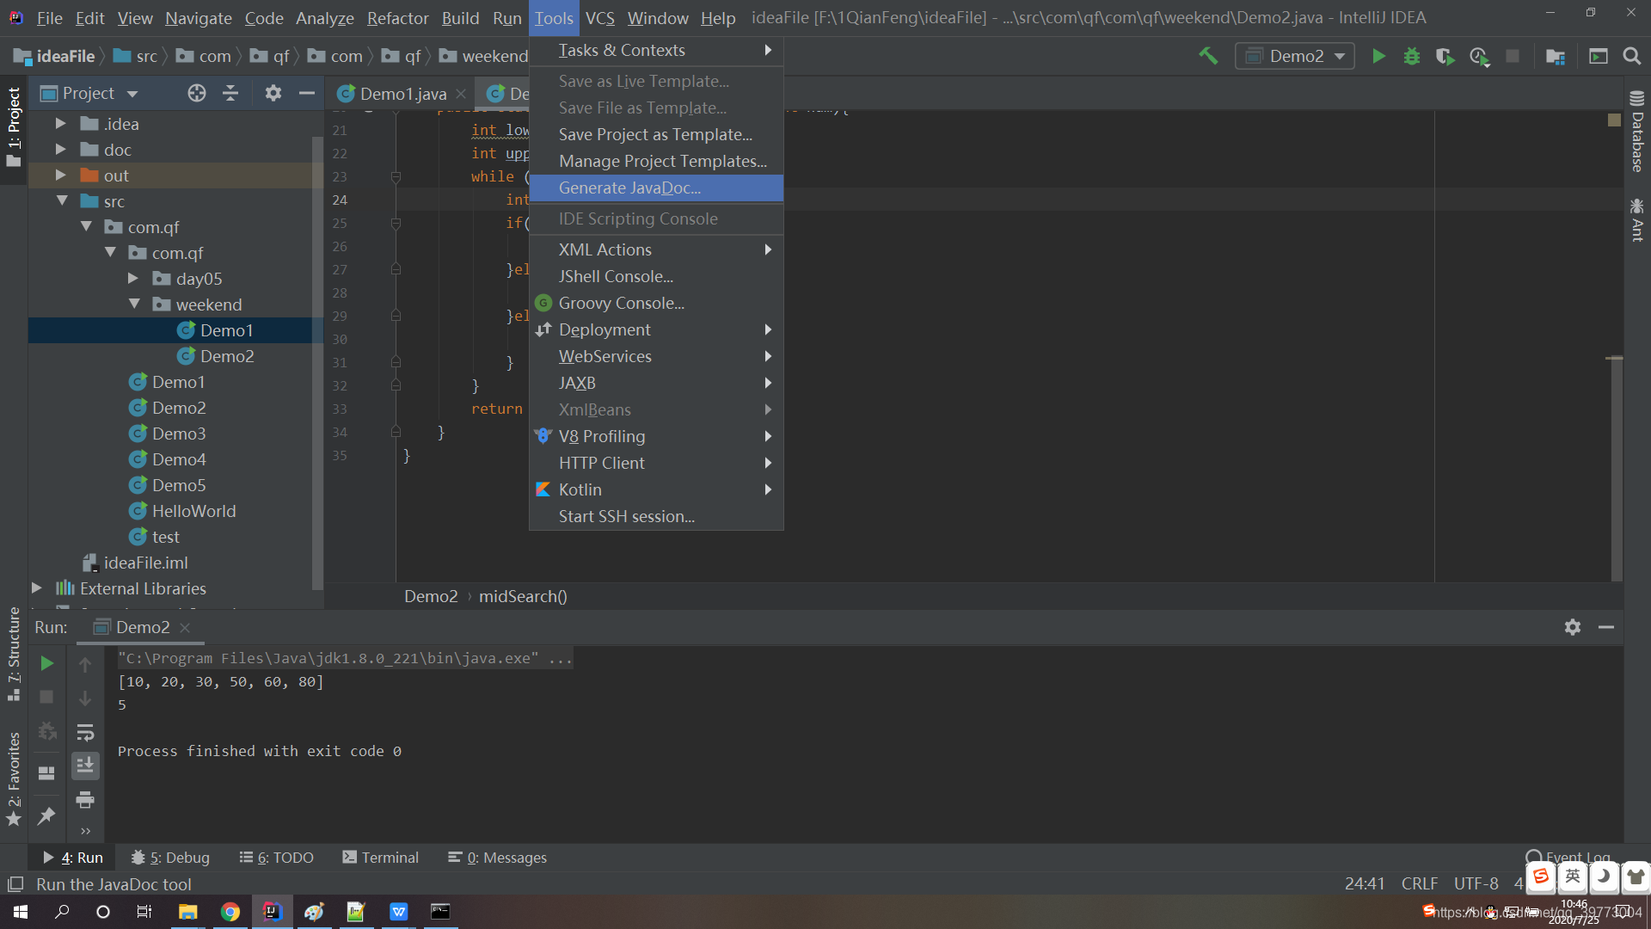The width and height of the screenshot is (1651, 929).
Task: Expand External Libraries node
Action: [x=36, y=588]
